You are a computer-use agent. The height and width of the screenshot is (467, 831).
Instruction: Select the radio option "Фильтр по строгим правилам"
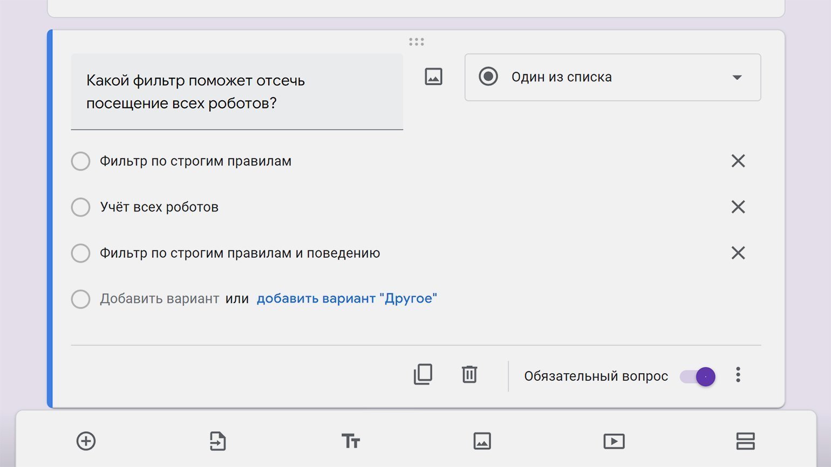click(x=80, y=161)
